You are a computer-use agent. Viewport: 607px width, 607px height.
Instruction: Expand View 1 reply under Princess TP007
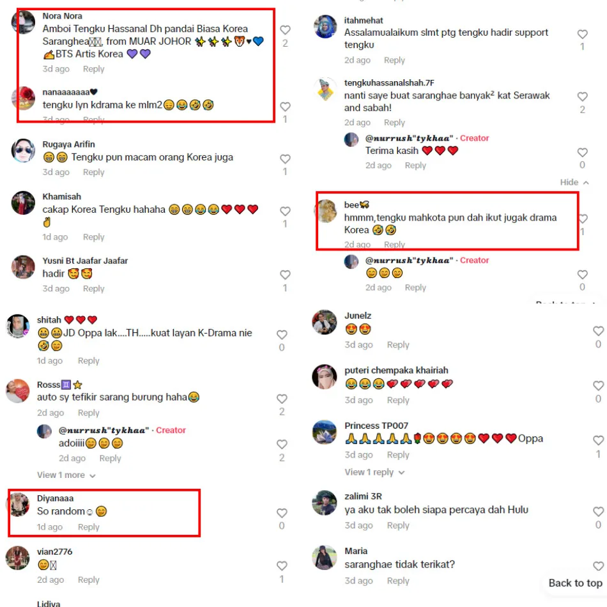pos(374,472)
